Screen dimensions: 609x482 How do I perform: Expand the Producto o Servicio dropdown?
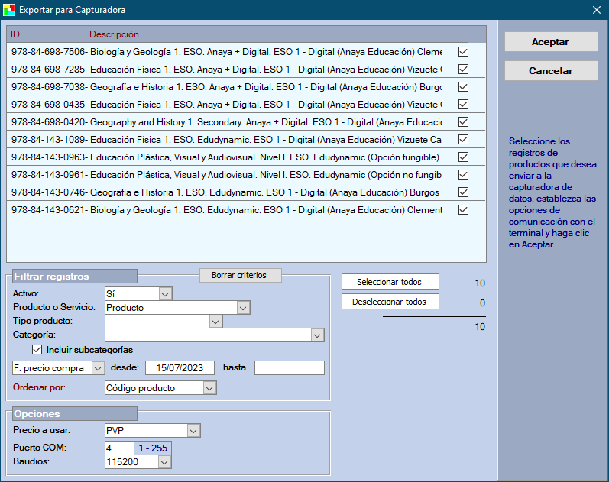[243, 308]
